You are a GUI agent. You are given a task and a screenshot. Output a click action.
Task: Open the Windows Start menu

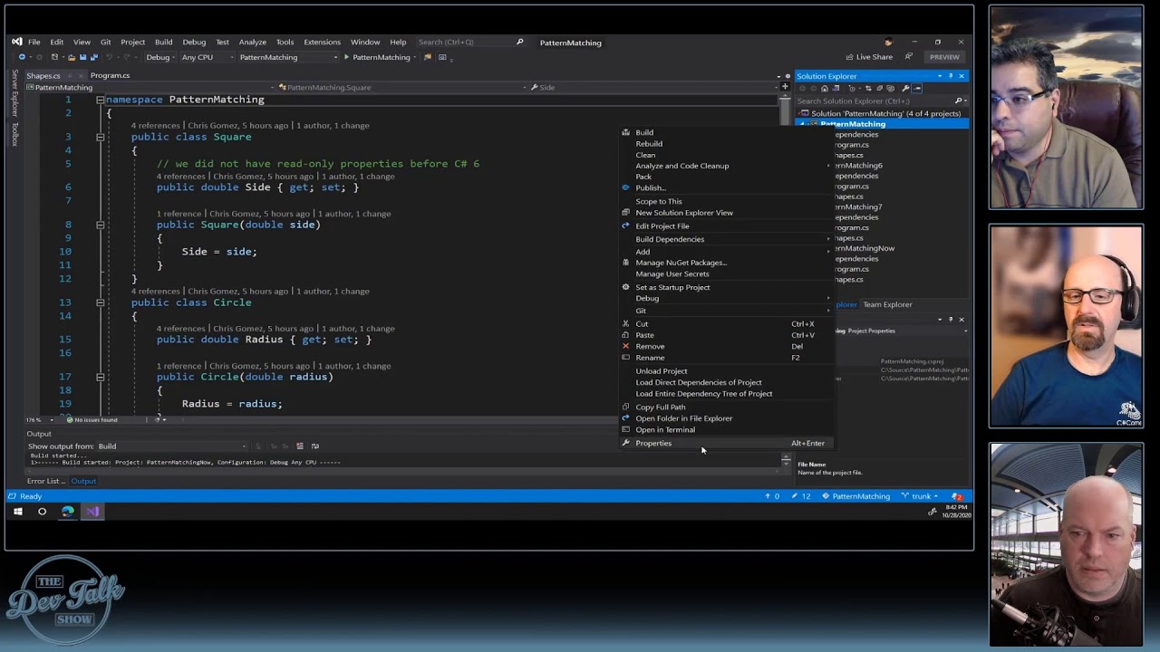pyautogui.click(x=17, y=512)
